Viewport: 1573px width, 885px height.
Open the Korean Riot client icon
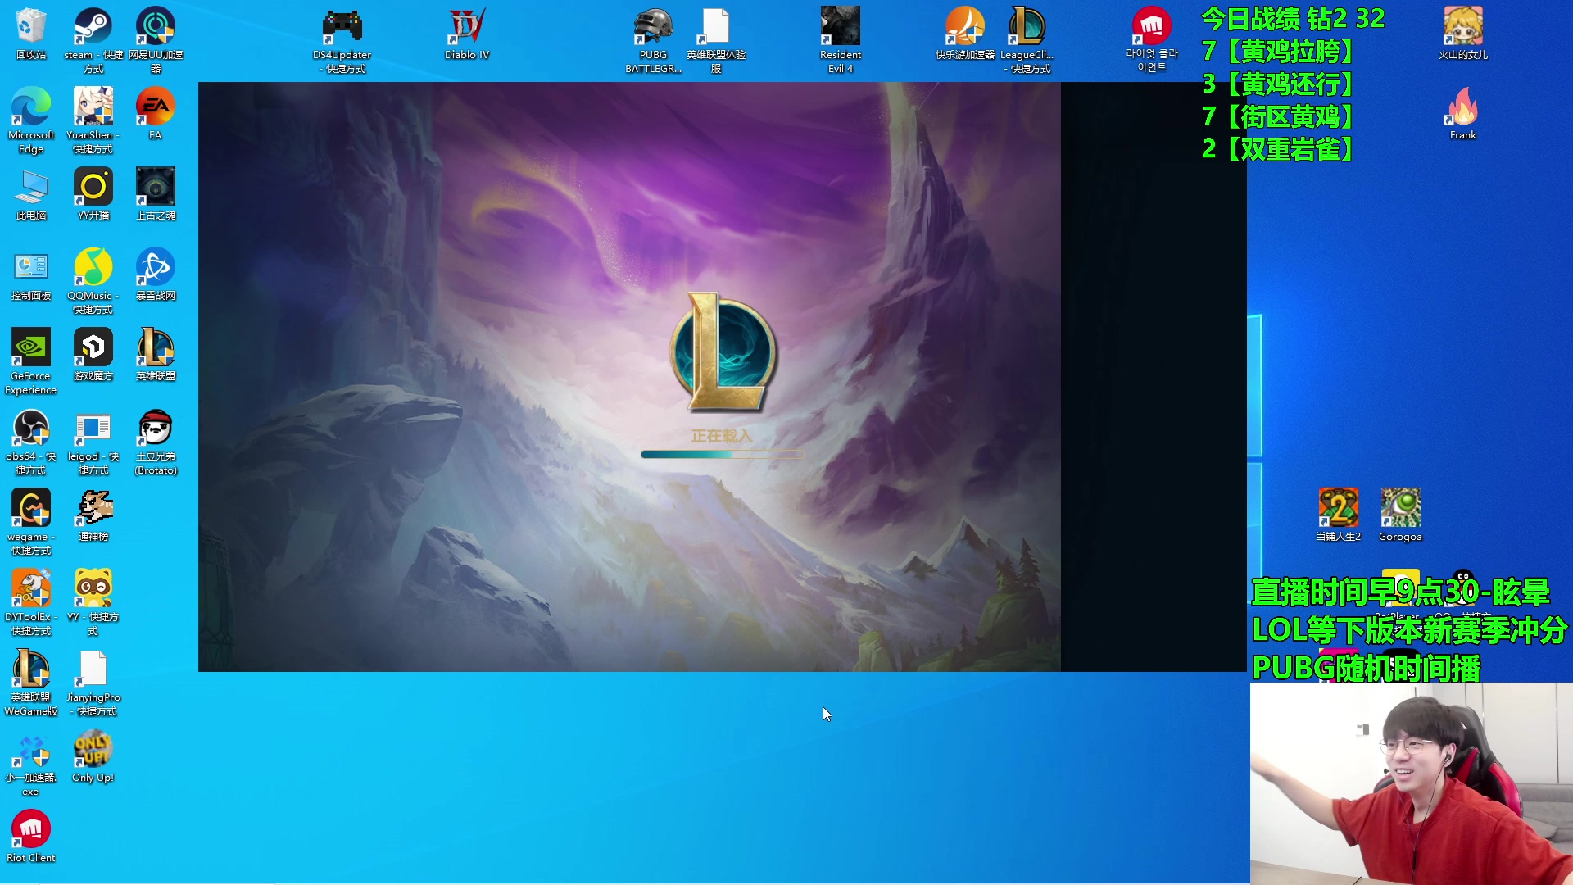coord(1151,39)
